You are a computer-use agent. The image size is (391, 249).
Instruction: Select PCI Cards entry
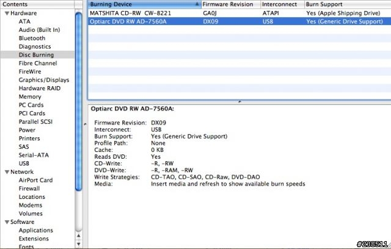[x=32, y=114]
